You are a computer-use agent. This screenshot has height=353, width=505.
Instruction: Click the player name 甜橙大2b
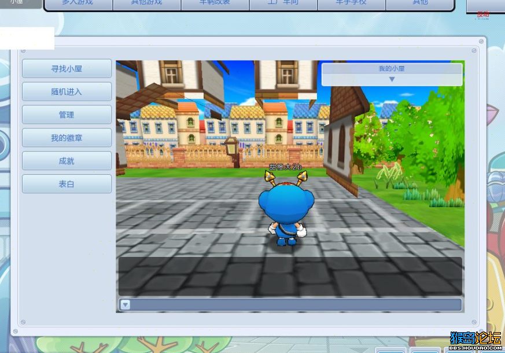click(285, 167)
